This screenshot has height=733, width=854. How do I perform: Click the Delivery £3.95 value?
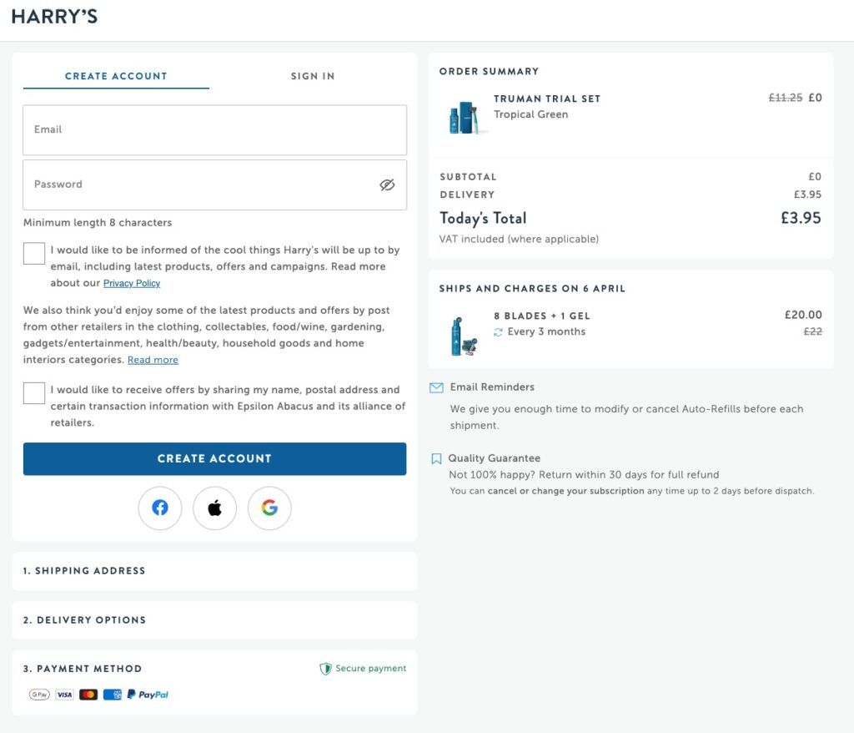(x=807, y=195)
